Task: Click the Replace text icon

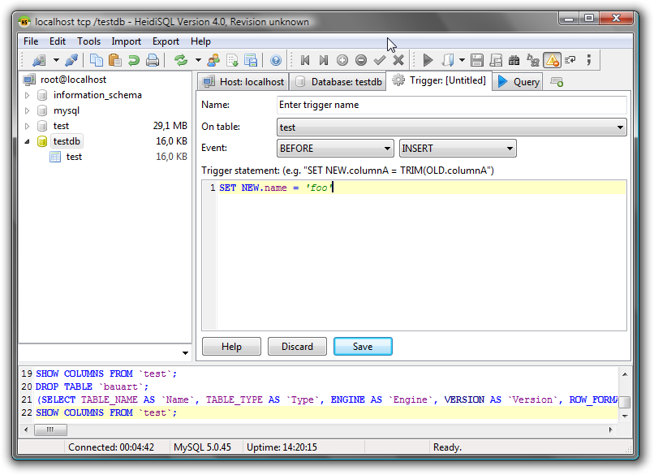Action: [532, 61]
